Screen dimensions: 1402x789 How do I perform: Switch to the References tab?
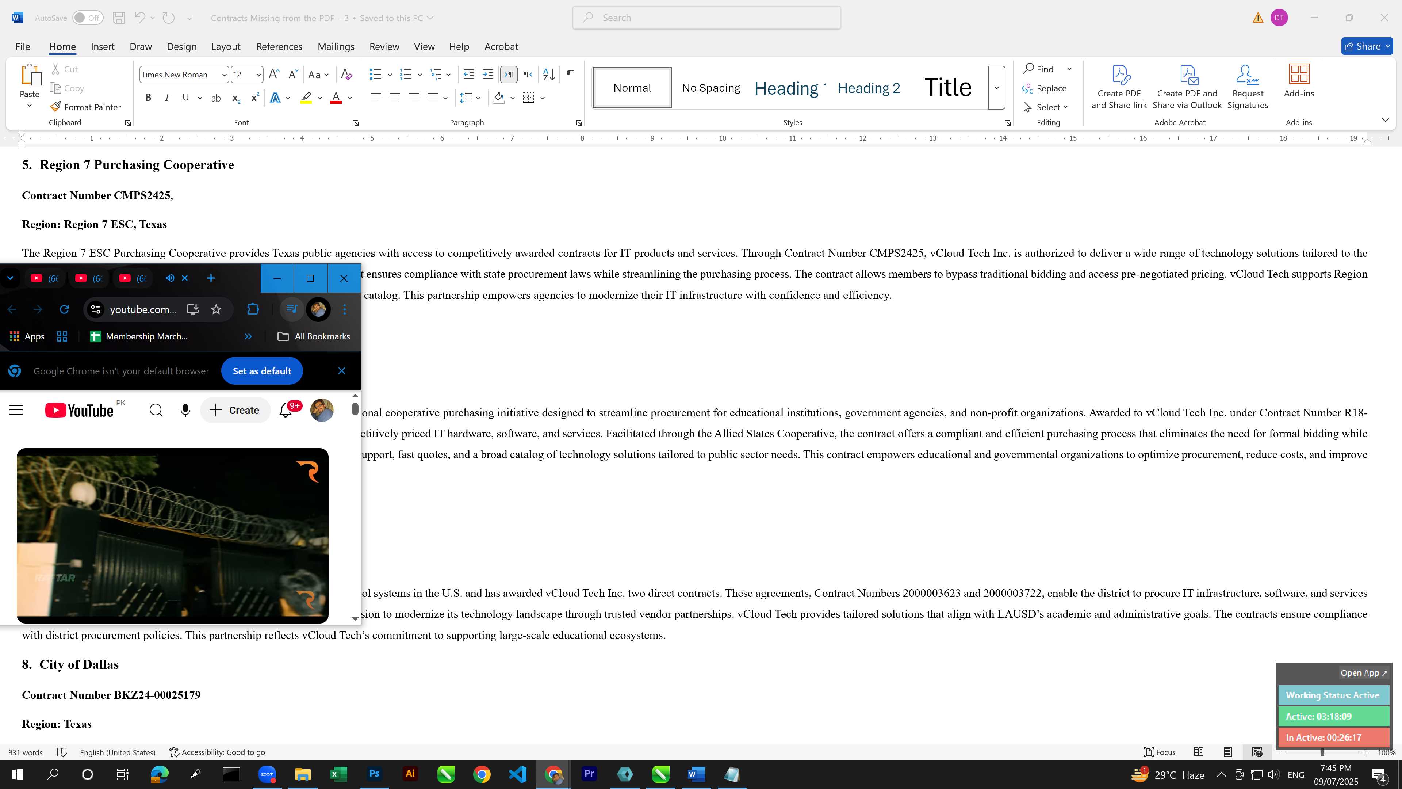click(279, 47)
